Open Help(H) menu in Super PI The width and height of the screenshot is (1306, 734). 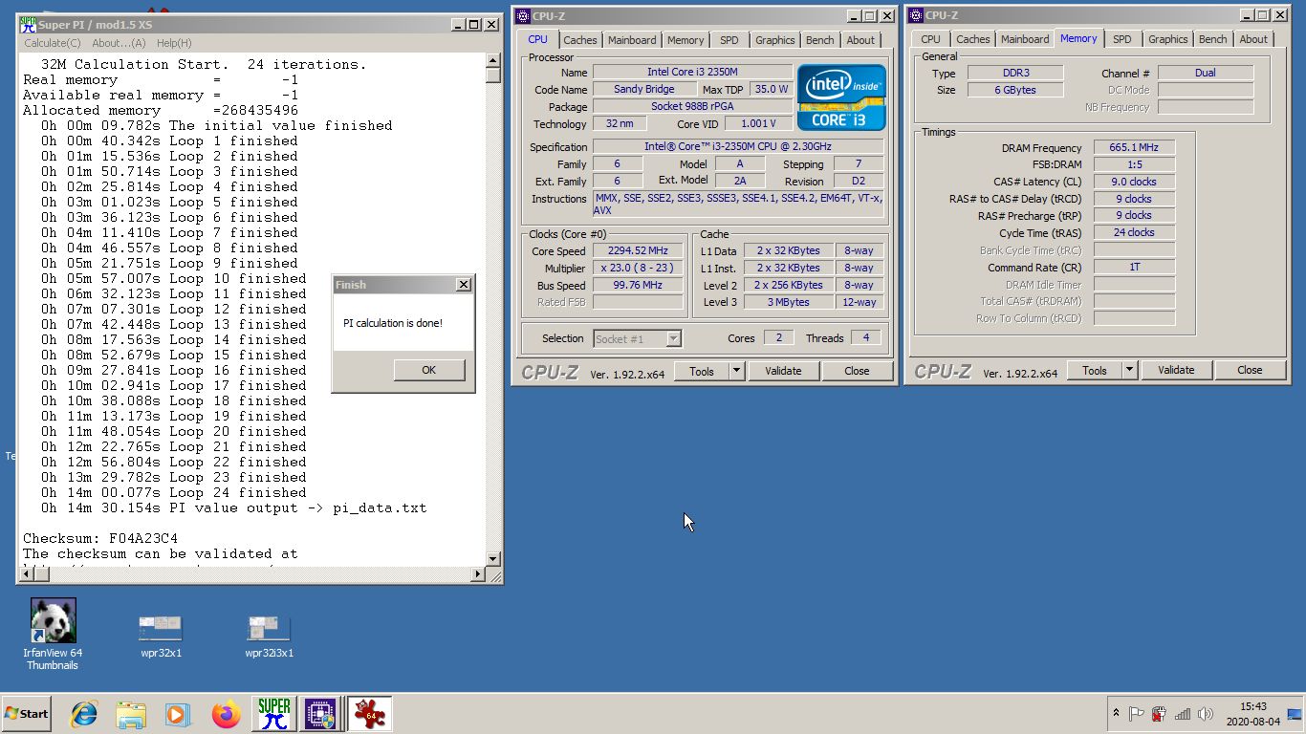click(x=174, y=43)
